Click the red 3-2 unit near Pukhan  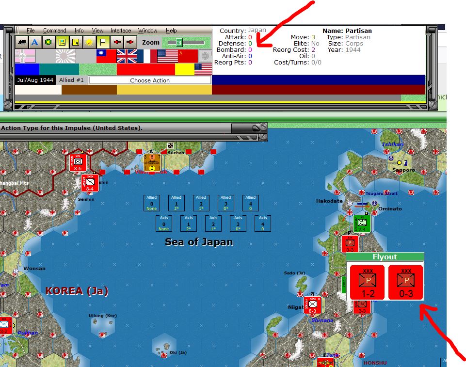click(5, 326)
